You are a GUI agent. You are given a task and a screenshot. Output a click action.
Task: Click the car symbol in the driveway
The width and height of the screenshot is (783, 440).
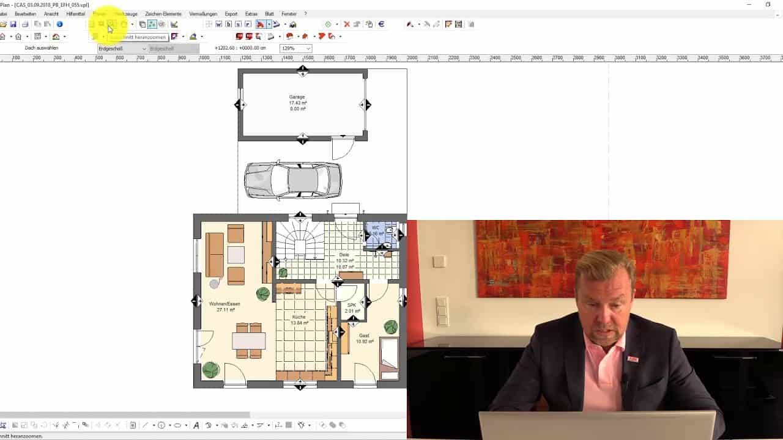coord(292,180)
